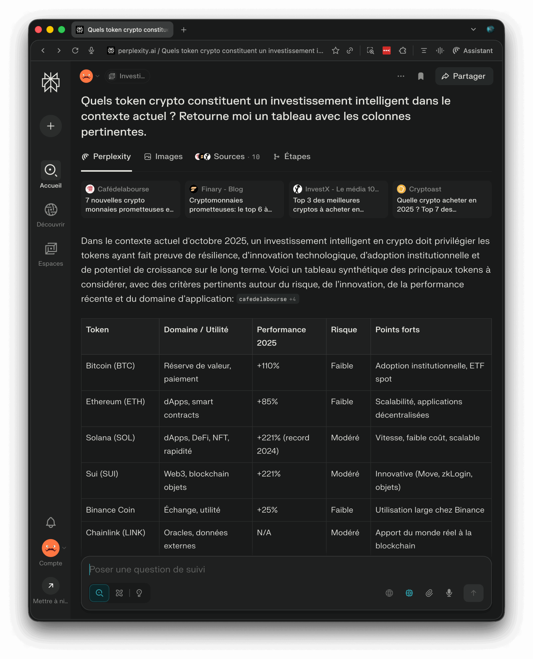This screenshot has height=659, width=533.
Task: Attach a file with the paperclip icon
Action: click(429, 593)
